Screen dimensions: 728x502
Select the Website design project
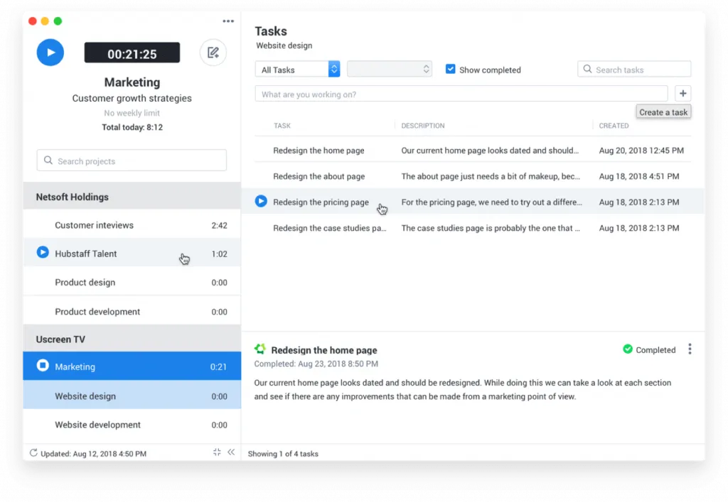[132, 395]
